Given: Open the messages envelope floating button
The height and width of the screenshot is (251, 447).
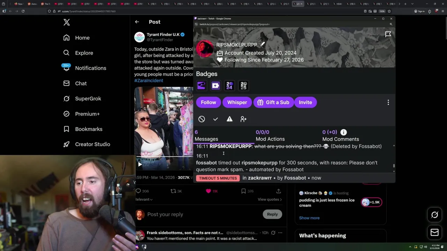Looking at the screenshot, I should point(434,233).
